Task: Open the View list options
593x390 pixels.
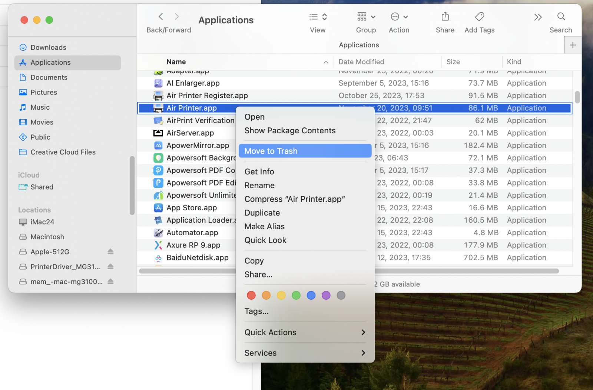Action: pos(318,17)
